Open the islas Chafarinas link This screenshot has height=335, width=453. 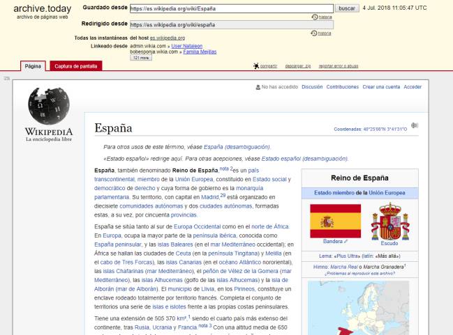[123, 272]
